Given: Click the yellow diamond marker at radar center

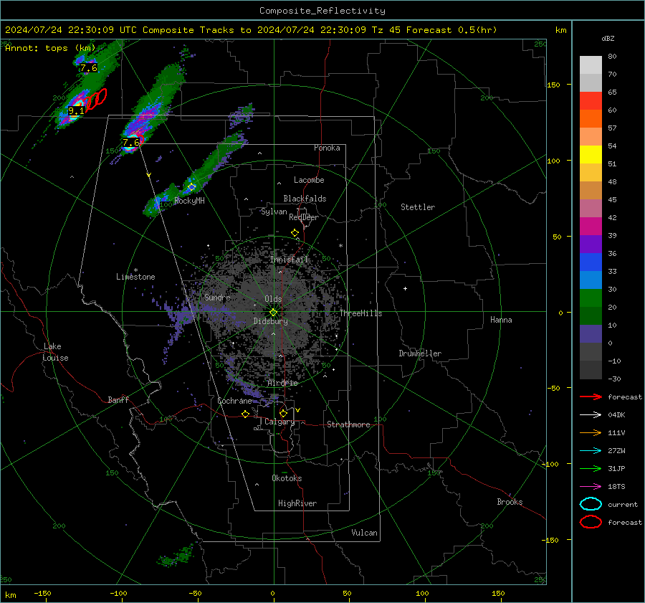Looking at the screenshot, I should [x=274, y=313].
